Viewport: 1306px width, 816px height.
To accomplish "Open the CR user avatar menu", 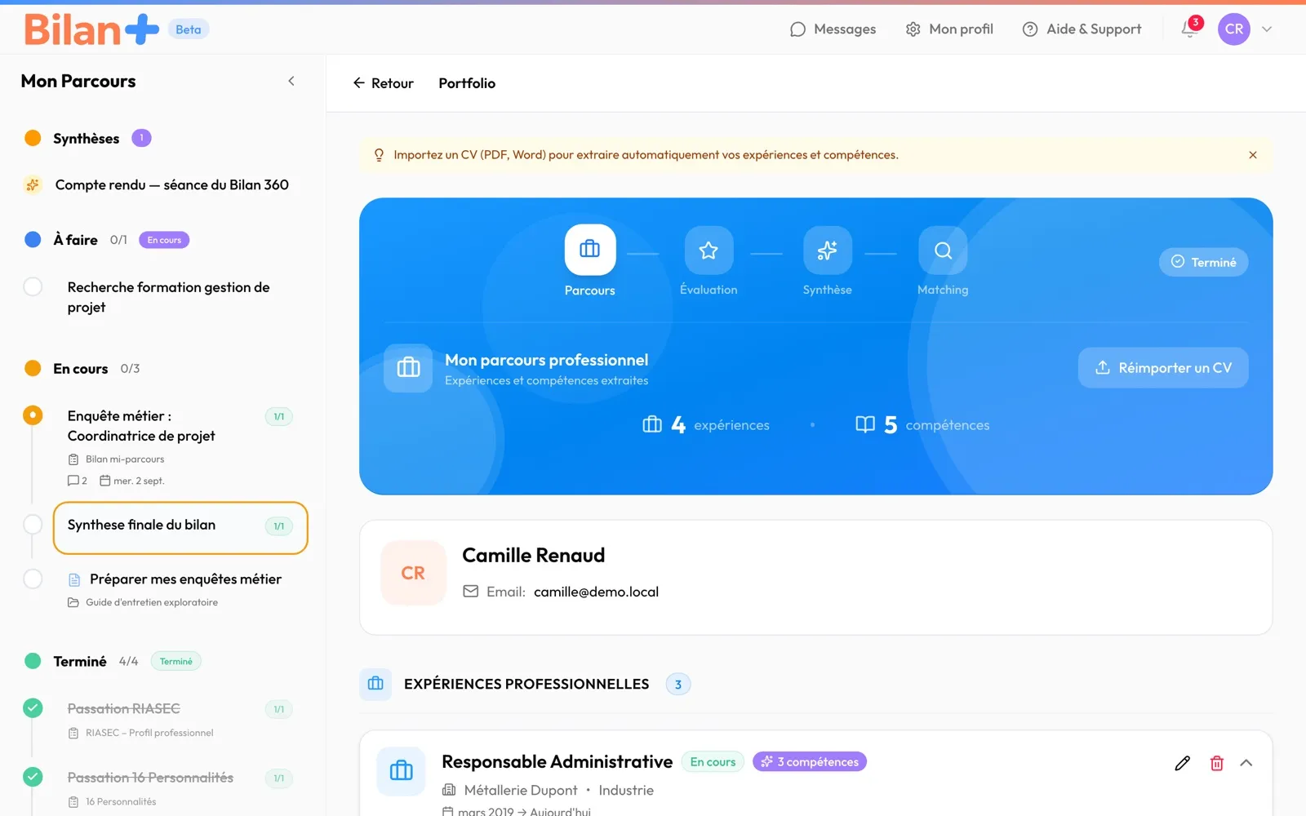I will click(x=1234, y=29).
